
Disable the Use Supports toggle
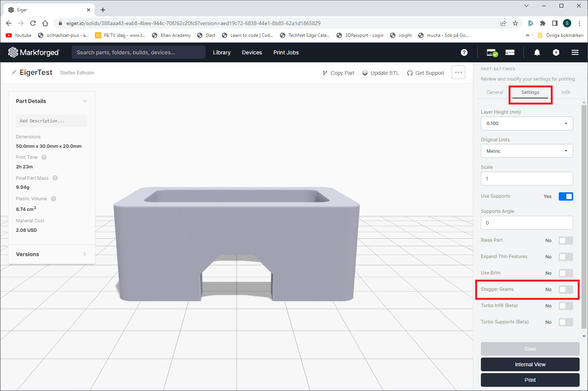pyautogui.click(x=565, y=196)
